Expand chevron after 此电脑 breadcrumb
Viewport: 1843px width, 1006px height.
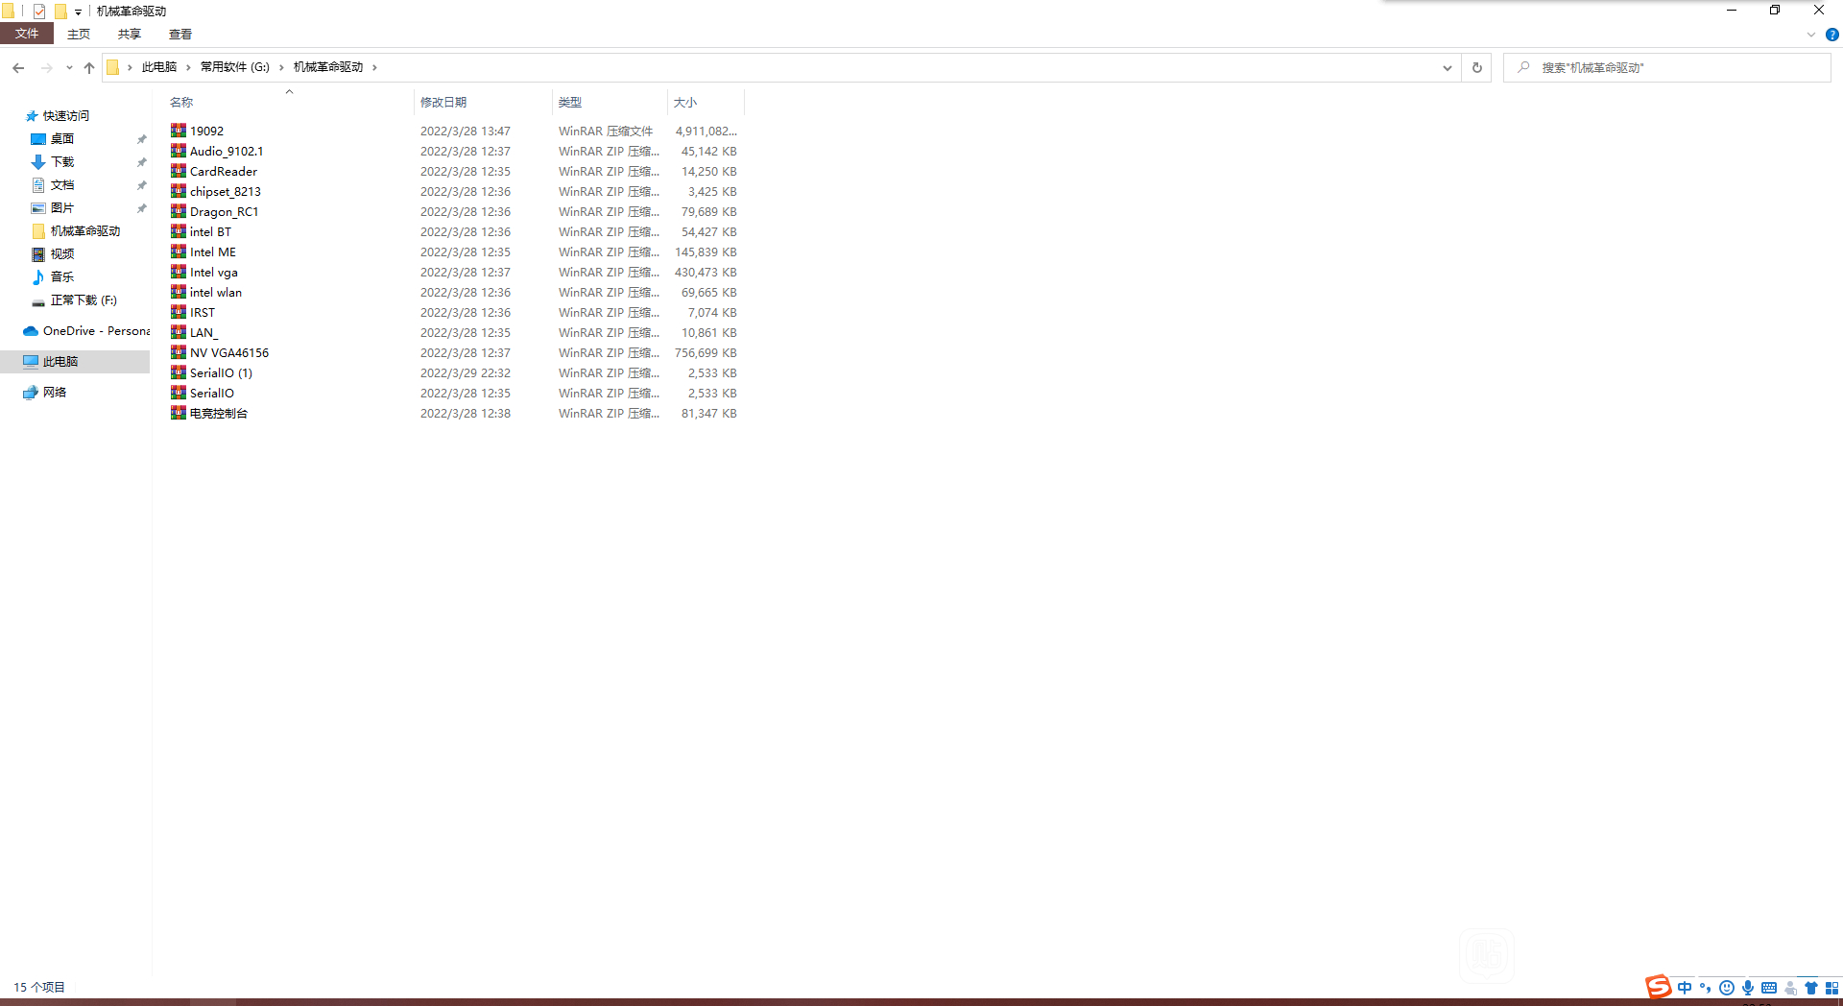tap(189, 67)
